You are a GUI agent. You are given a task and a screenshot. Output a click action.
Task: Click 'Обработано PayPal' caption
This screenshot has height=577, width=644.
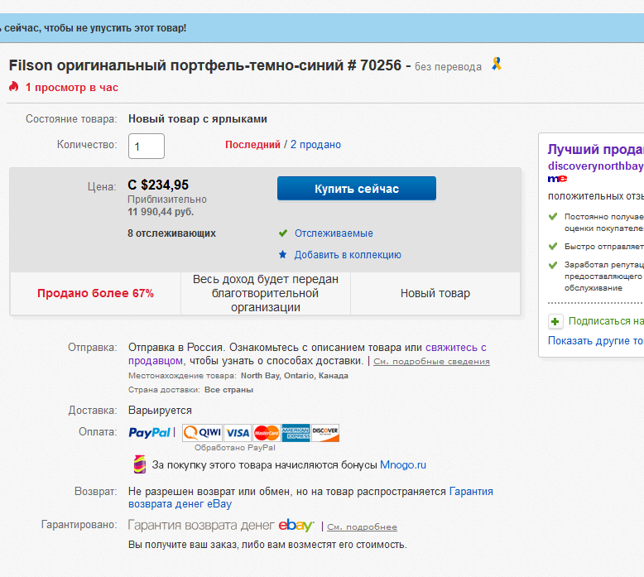coord(234,448)
